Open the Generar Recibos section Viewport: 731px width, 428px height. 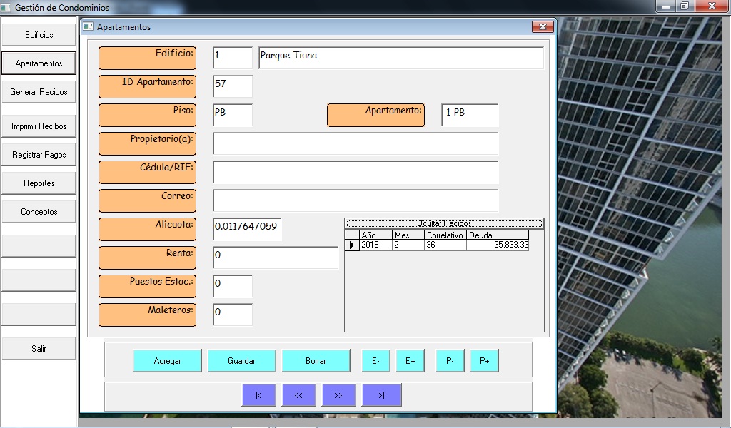coord(39,92)
